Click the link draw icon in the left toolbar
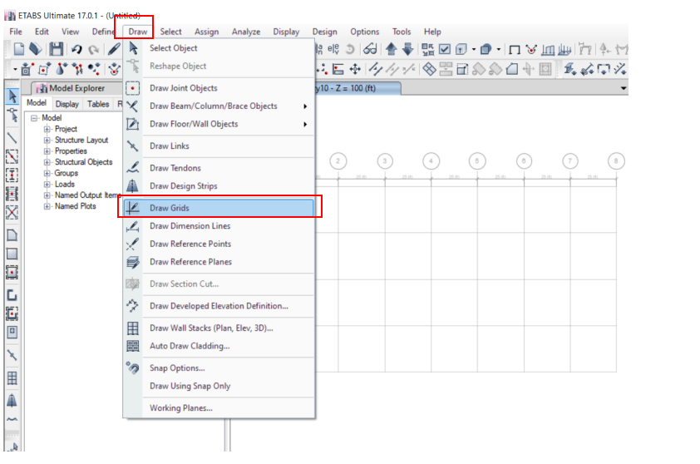 [x=12, y=355]
